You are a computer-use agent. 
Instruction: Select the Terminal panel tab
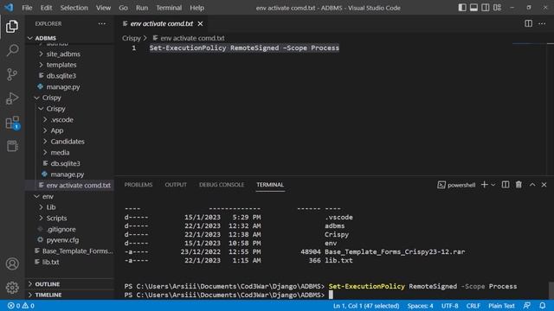coord(270,185)
